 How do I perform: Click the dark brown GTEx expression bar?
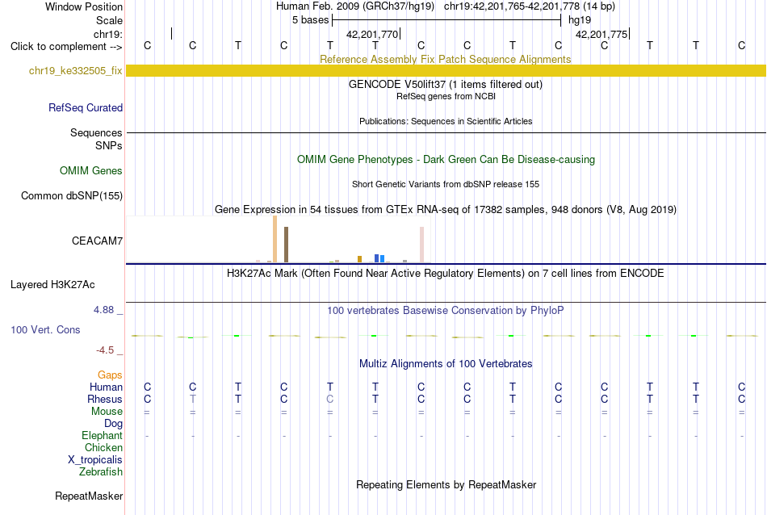286,245
